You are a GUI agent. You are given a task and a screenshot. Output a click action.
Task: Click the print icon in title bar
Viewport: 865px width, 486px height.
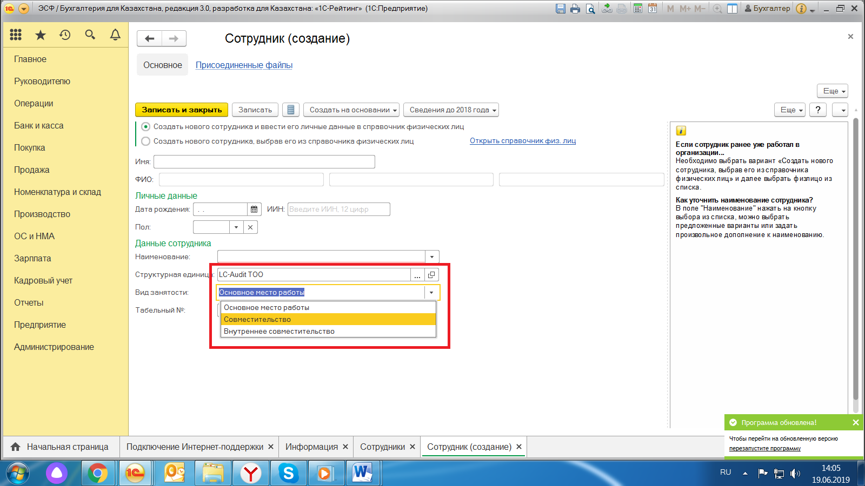point(575,9)
